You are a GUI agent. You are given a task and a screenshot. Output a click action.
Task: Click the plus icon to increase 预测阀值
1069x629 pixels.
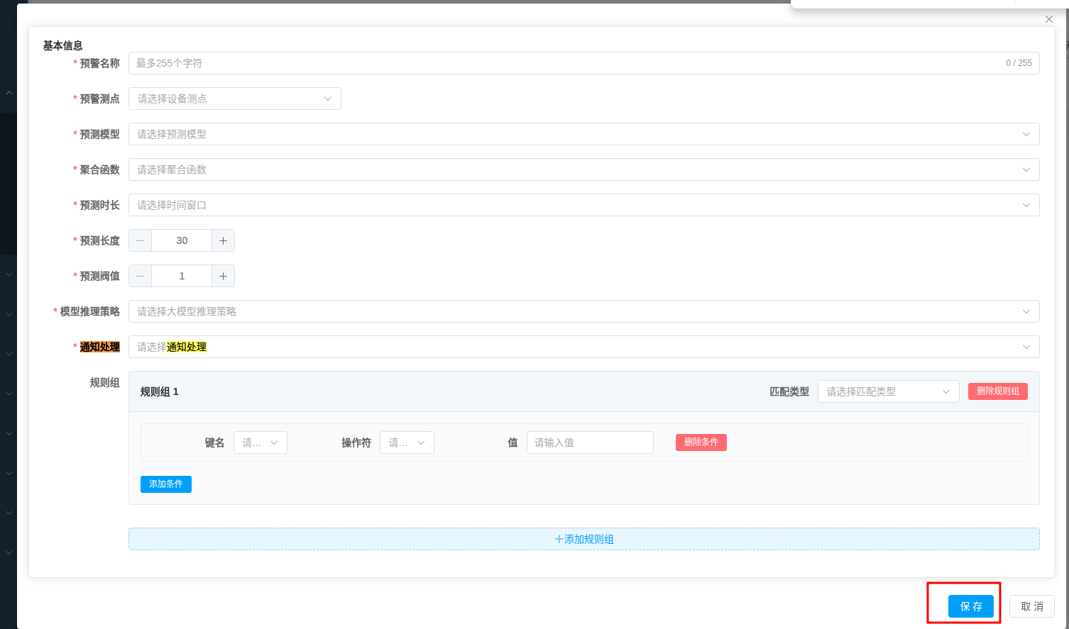click(x=223, y=275)
